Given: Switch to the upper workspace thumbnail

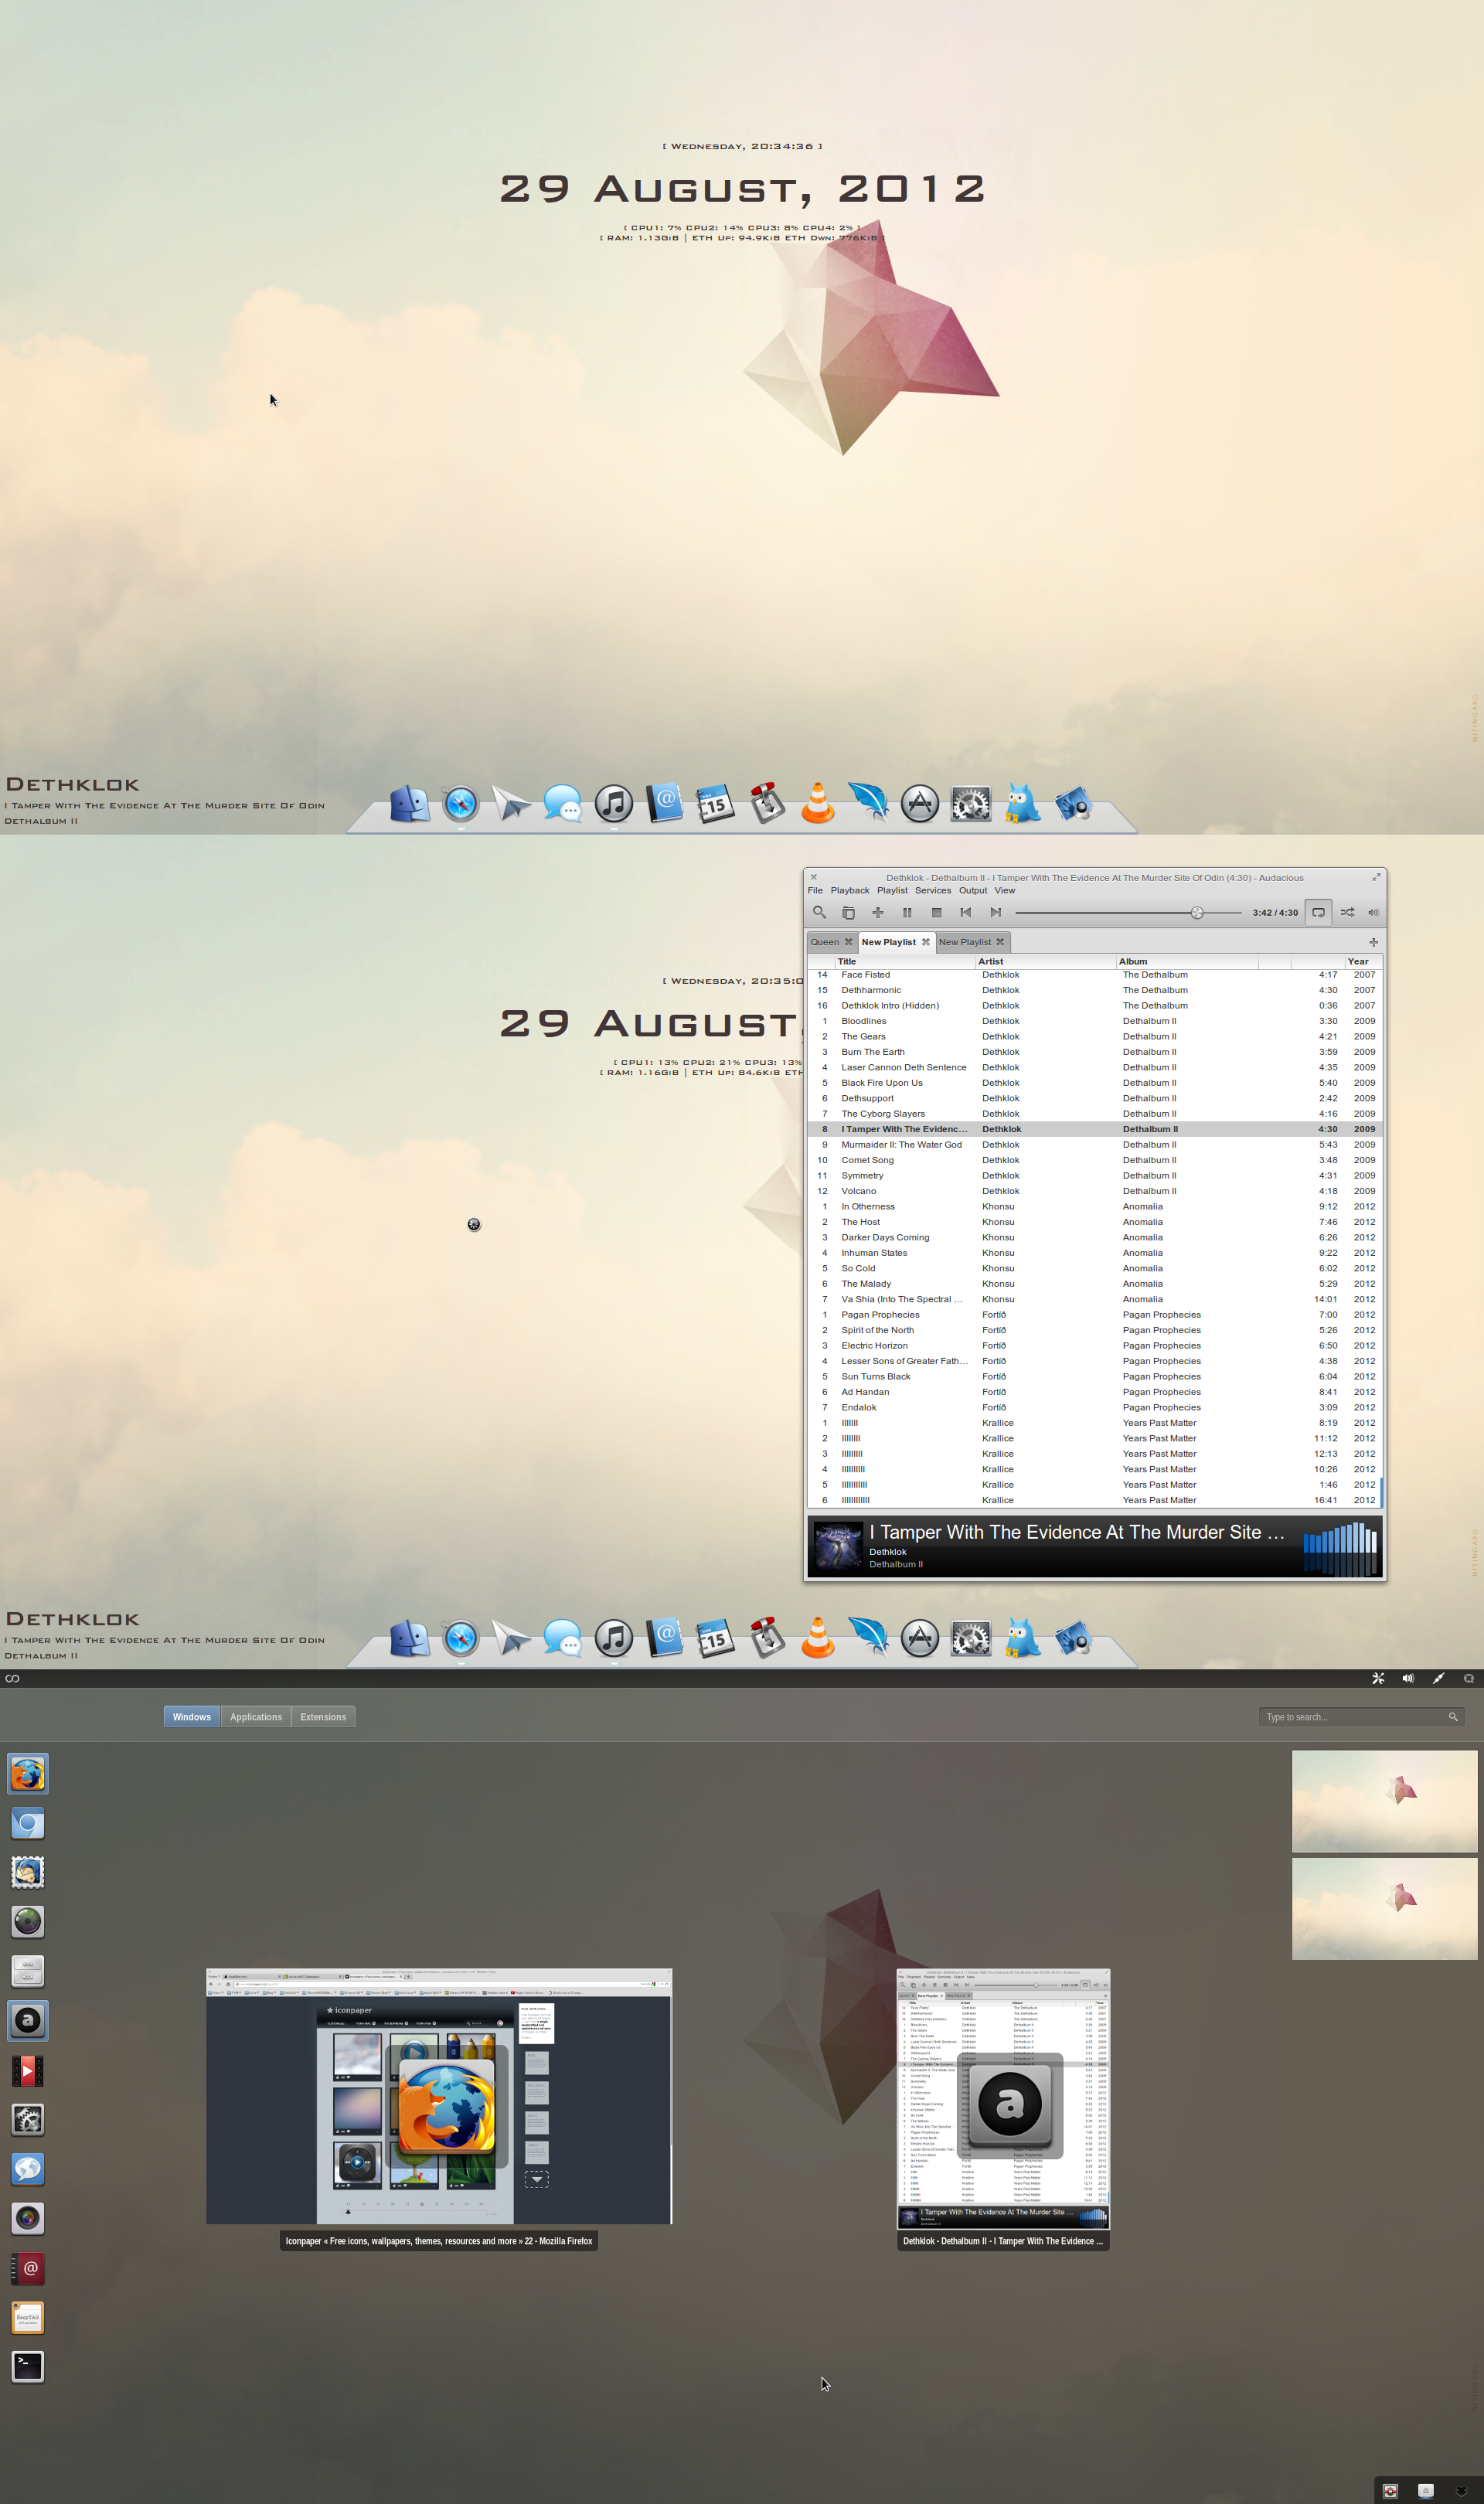Looking at the screenshot, I should (x=1384, y=1800).
